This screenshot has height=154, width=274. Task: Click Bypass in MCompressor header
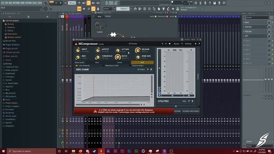click(x=176, y=44)
